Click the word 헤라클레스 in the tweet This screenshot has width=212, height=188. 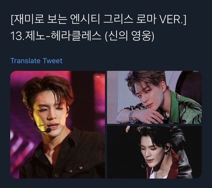point(76,36)
